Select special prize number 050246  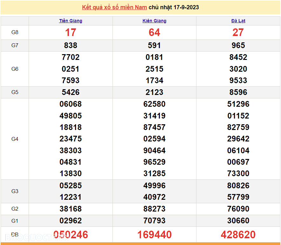coord(71,235)
